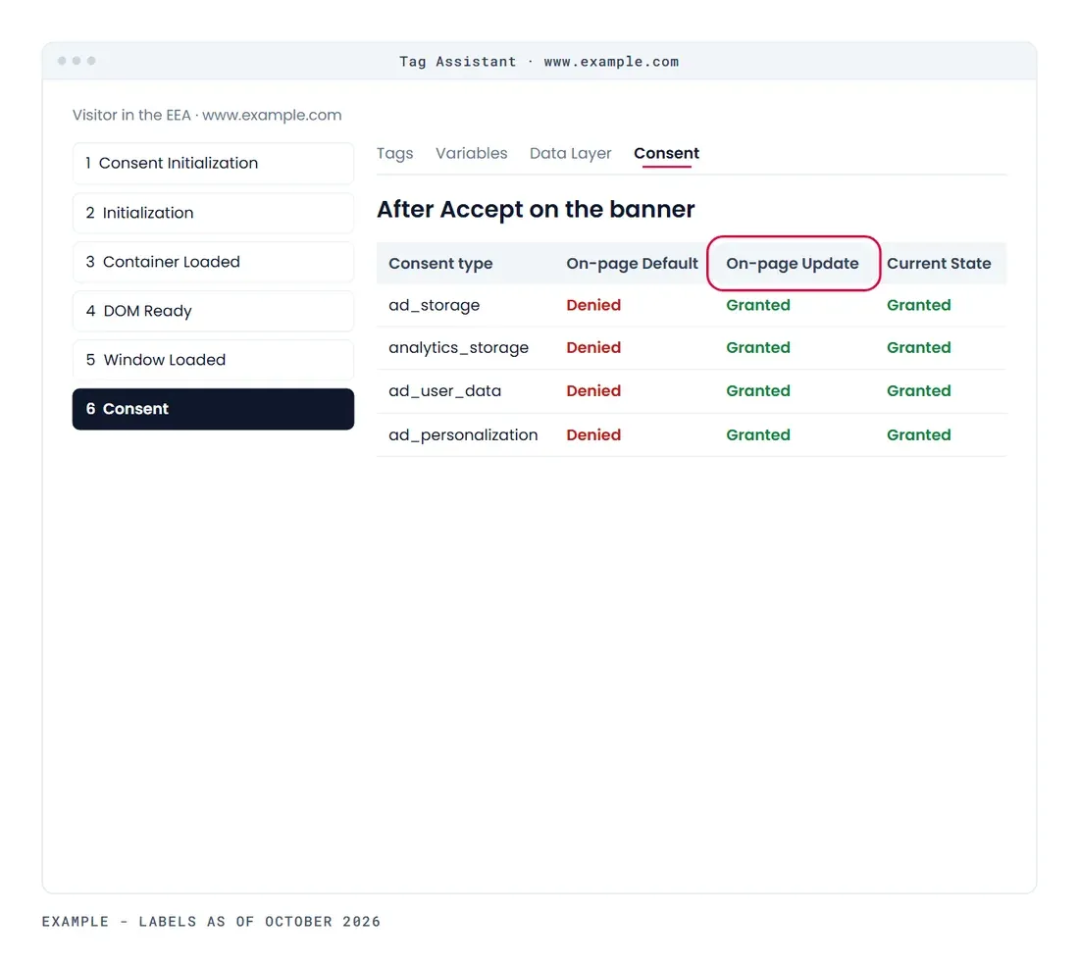Click Current State Granted for analytics_storage
This screenshot has width=1079, height=963.
[x=919, y=348]
